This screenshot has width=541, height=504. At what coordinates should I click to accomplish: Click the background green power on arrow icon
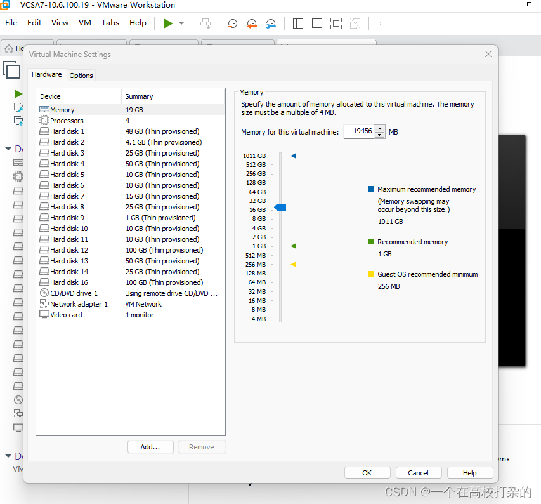(x=18, y=94)
